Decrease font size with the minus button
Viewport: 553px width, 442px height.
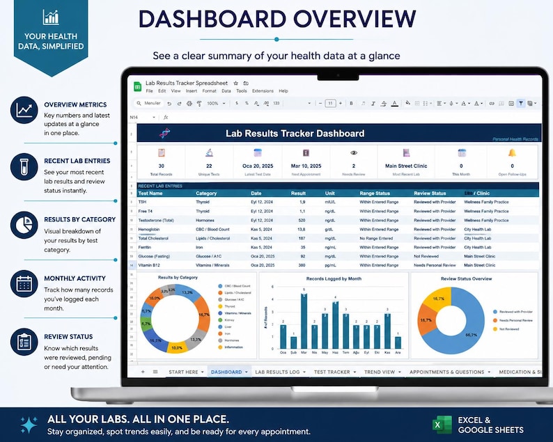pyautogui.click(x=320, y=103)
